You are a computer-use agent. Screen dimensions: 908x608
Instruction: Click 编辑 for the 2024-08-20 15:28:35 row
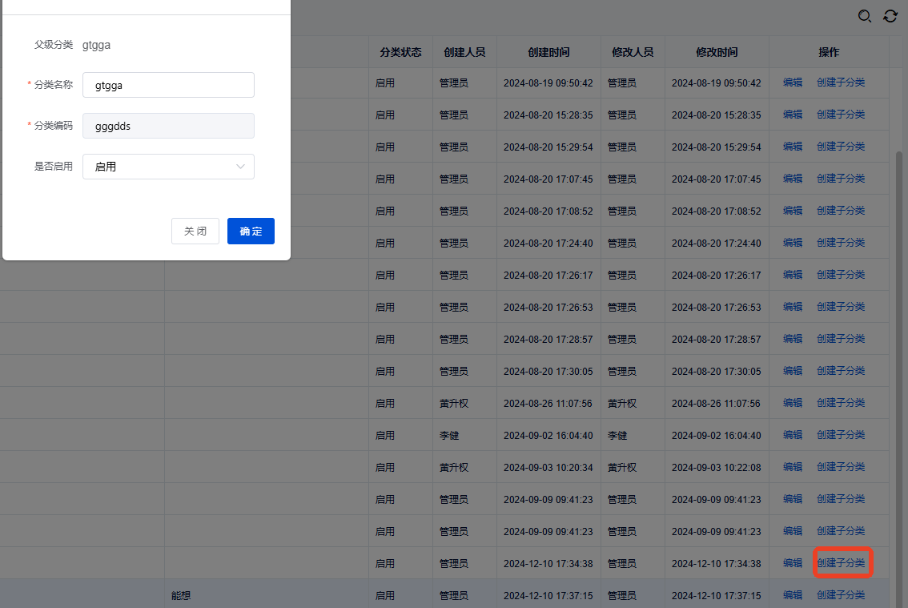(793, 115)
